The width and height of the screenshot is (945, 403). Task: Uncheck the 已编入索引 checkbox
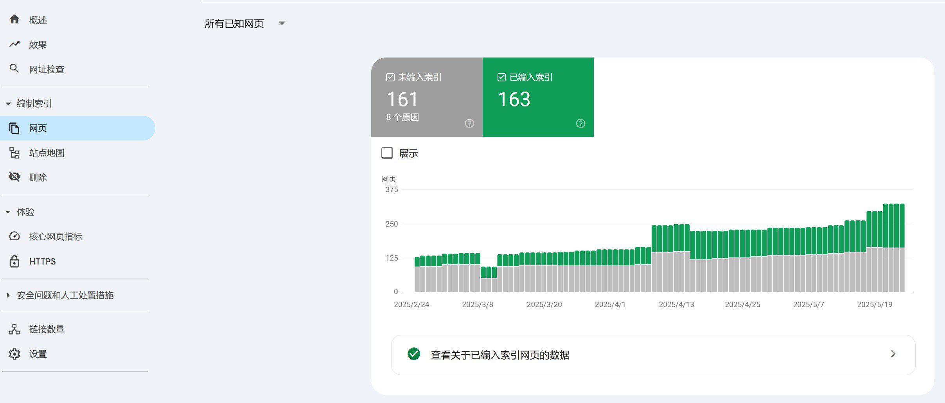[x=501, y=77]
